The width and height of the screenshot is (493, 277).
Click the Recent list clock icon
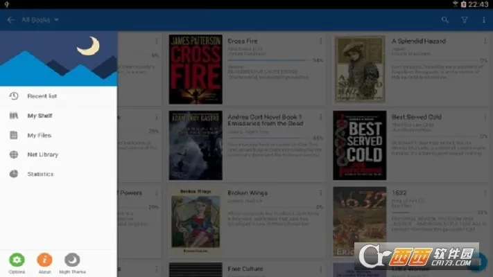13,96
